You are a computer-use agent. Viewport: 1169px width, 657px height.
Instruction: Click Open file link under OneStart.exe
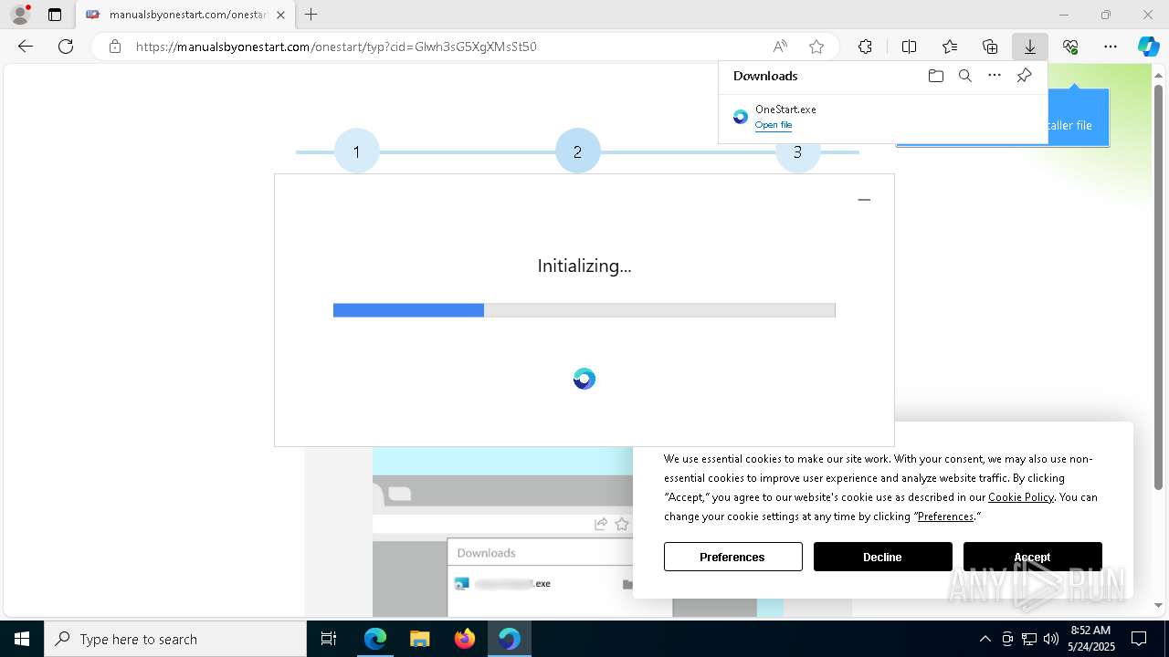click(774, 125)
